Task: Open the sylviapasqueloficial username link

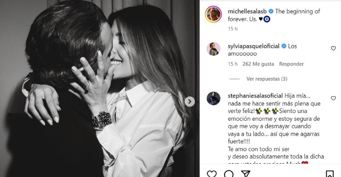Action: [x=254, y=46]
